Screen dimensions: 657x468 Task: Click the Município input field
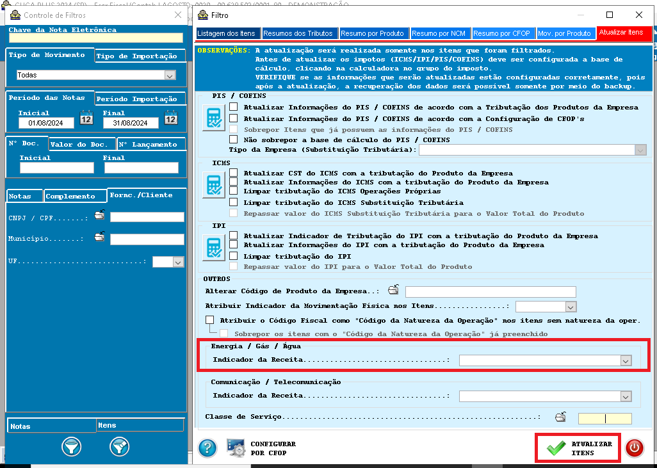pos(147,239)
